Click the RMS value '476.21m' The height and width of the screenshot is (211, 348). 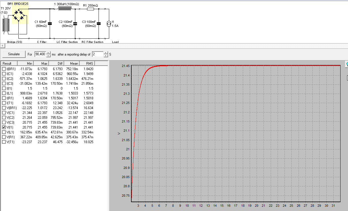pos(87,78)
